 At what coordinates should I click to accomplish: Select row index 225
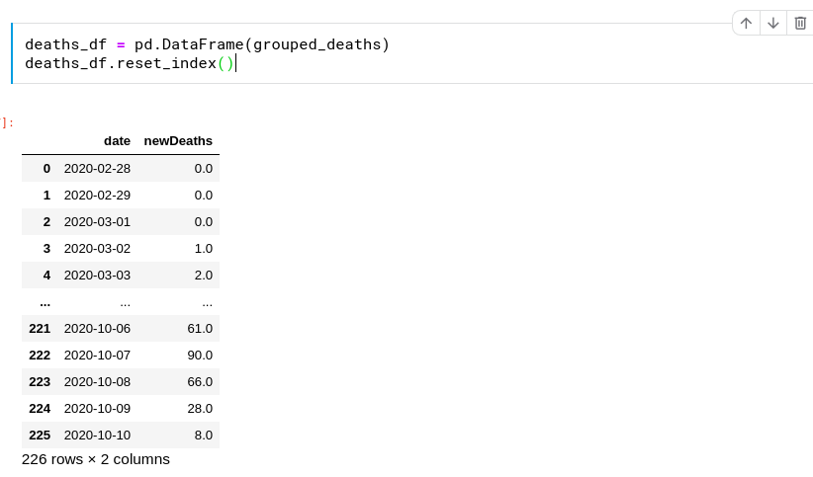pyautogui.click(x=40, y=436)
